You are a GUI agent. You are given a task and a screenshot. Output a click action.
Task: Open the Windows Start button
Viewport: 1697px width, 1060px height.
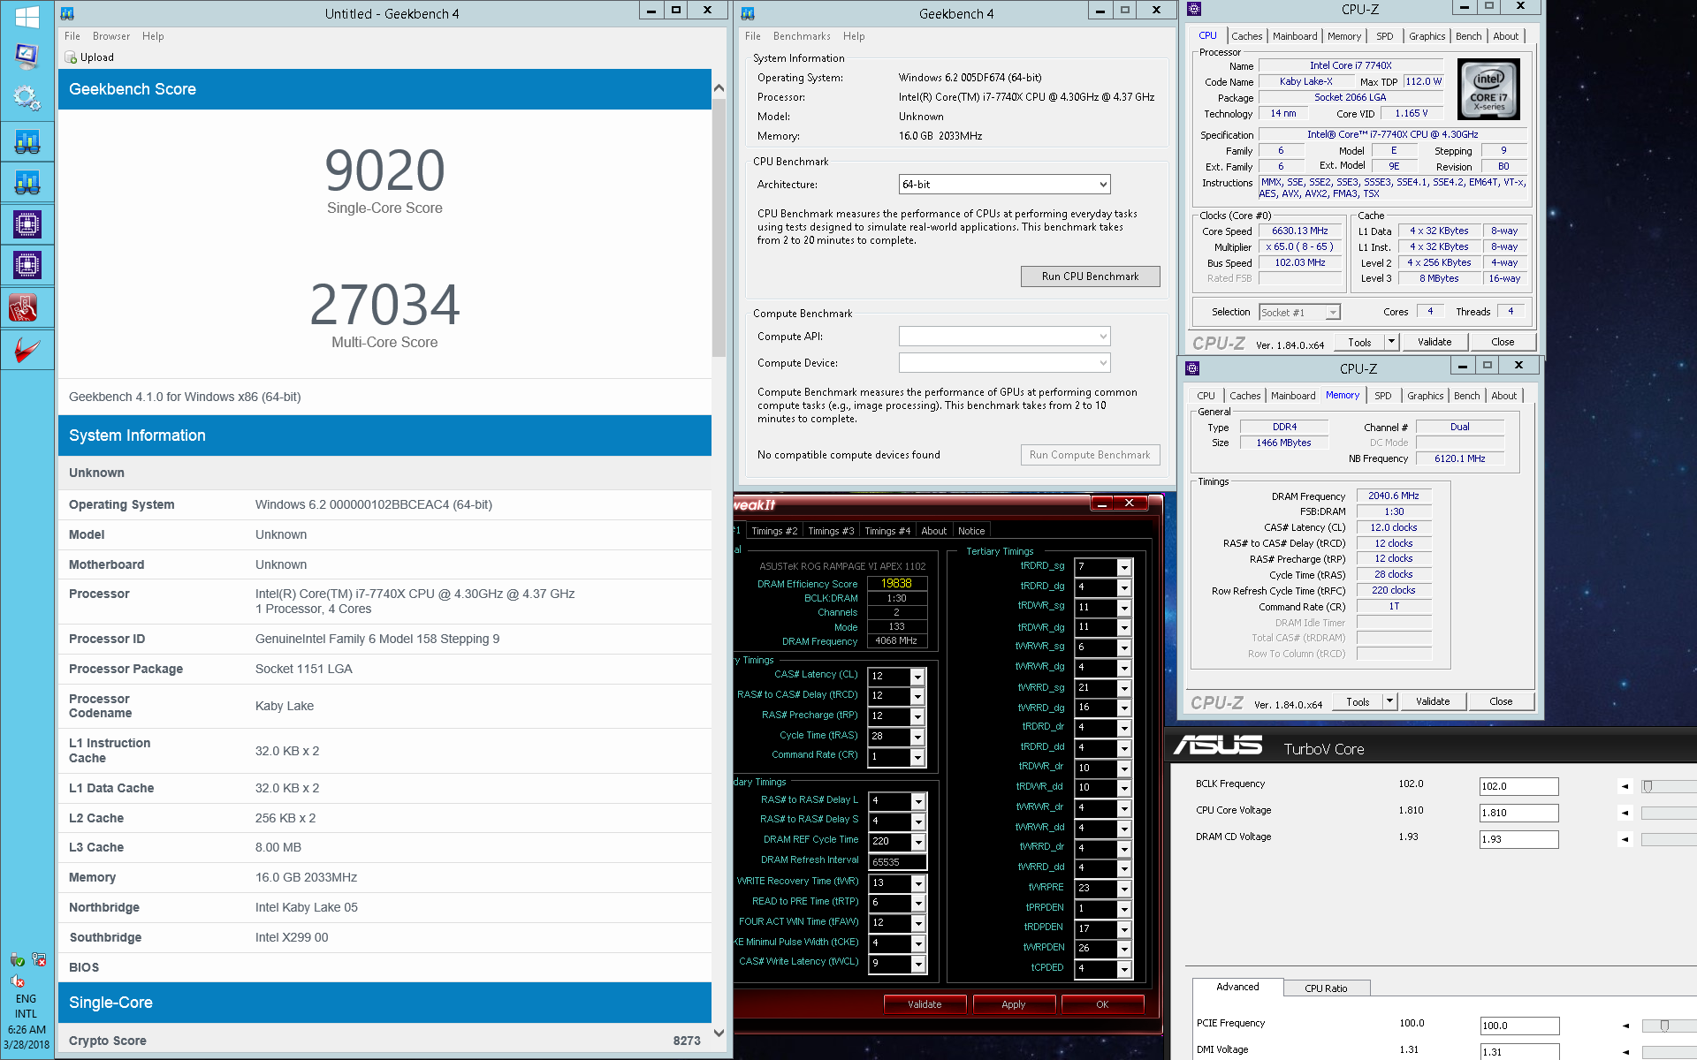(x=27, y=17)
